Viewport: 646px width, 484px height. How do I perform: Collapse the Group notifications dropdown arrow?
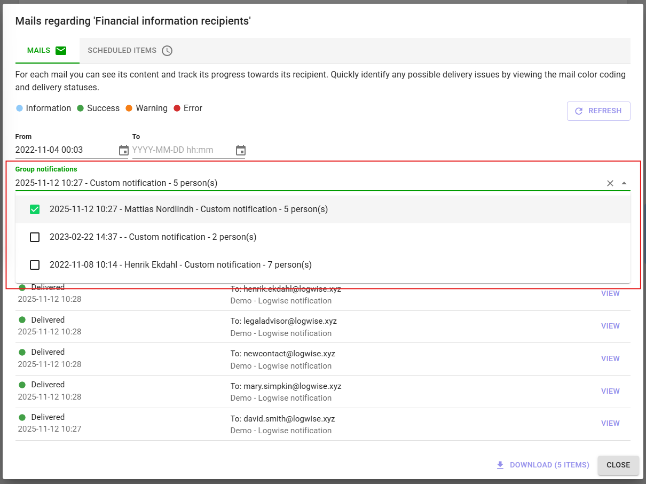tap(624, 183)
